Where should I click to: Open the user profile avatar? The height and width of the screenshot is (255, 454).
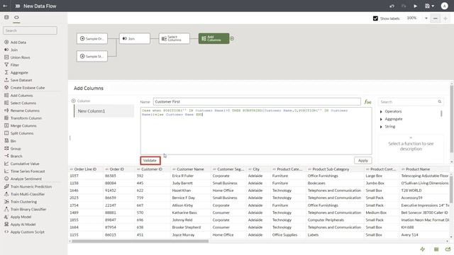point(444,6)
